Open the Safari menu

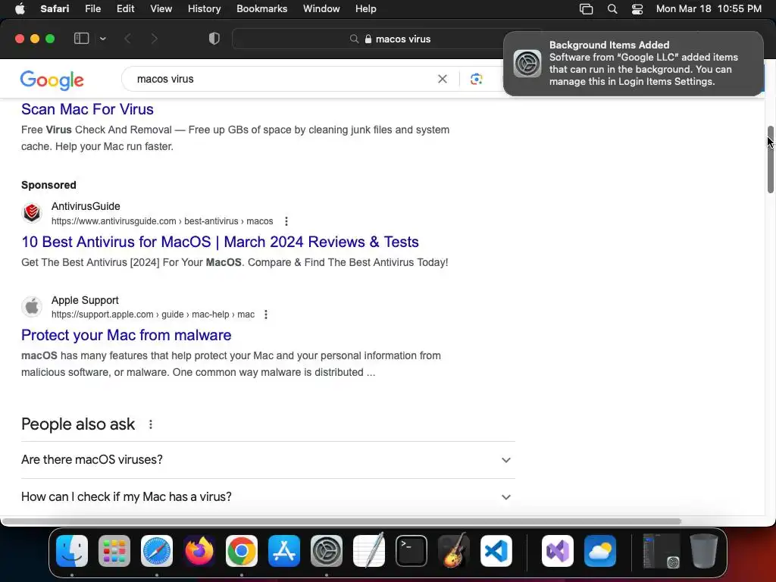55,9
